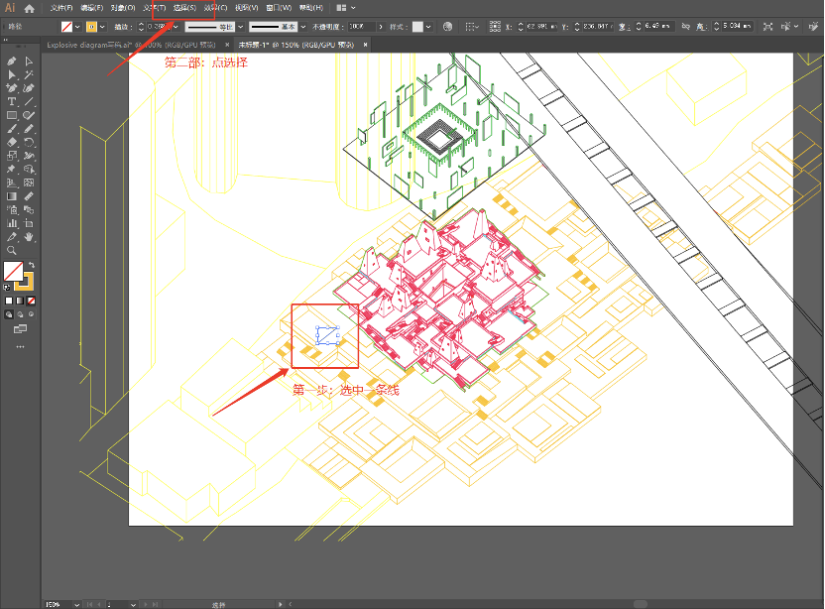Select the Pencil tool
Screen dimensions: 825x609
pos(29,129)
